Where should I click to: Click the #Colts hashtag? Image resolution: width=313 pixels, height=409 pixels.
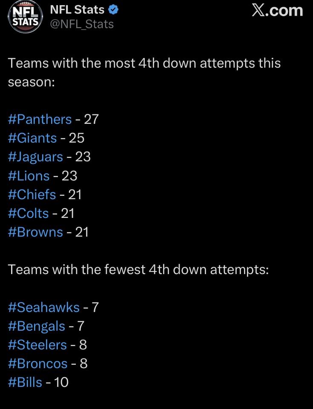click(x=29, y=213)
